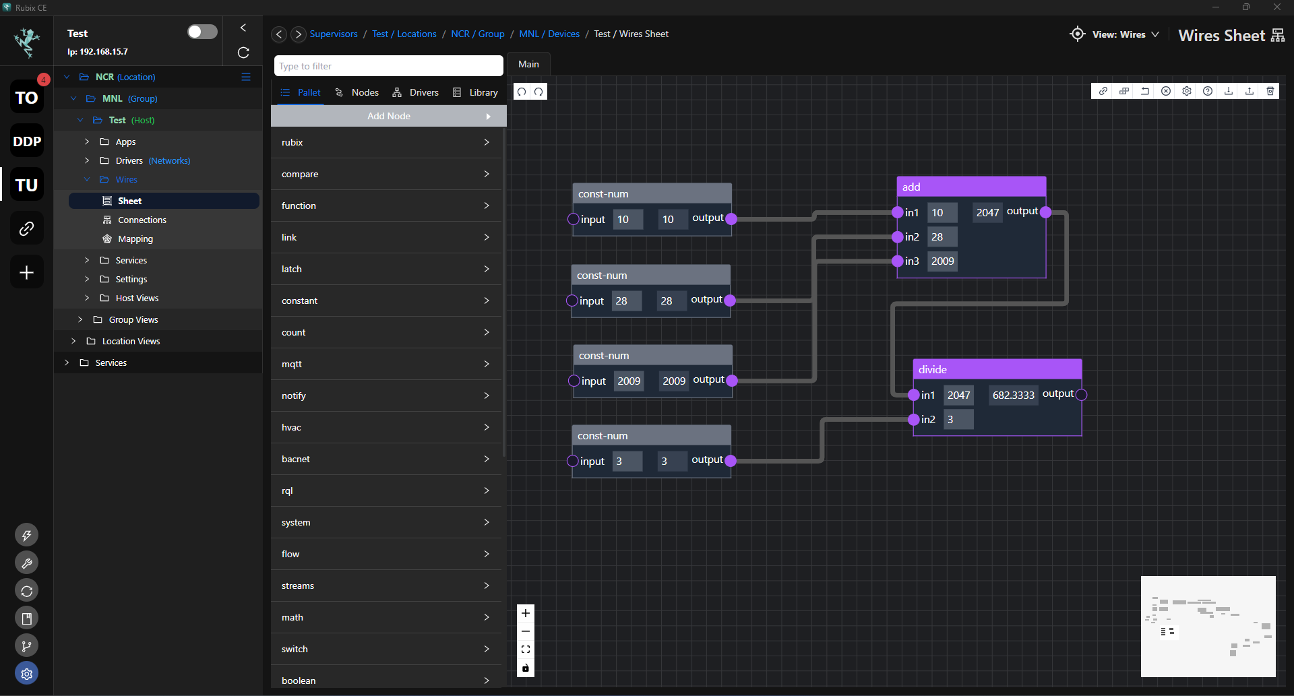Click the plus add icon in left rail
The width and height of the screenshot is (1294, 696).
tap(27, 272)
